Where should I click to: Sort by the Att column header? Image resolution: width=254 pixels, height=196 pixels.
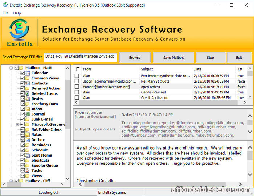pos(241,69)
